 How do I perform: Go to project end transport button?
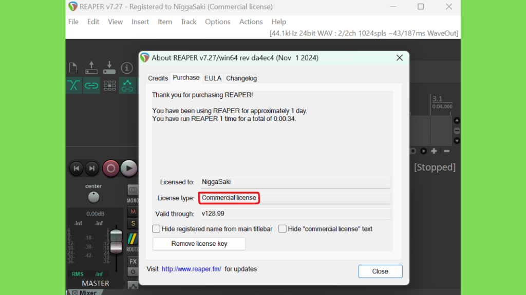tap(91, 168)
